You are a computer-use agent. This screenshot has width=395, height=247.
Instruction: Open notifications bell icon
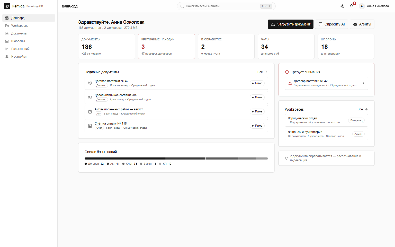[352, 6]
